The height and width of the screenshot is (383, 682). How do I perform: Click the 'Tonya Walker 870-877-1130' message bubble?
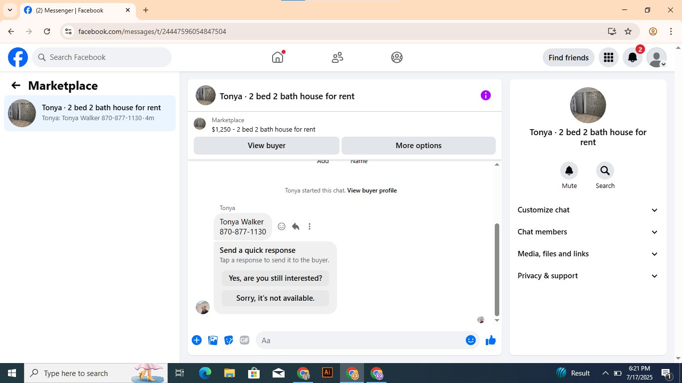point(243,227)
